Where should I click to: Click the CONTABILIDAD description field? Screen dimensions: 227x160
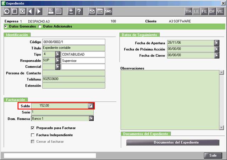coord(83,54)
